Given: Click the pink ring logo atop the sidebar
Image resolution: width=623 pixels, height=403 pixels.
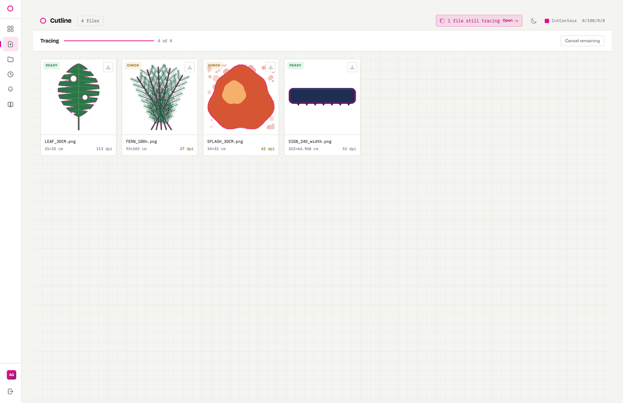Looking at the screenshot, I should point(10,8).
